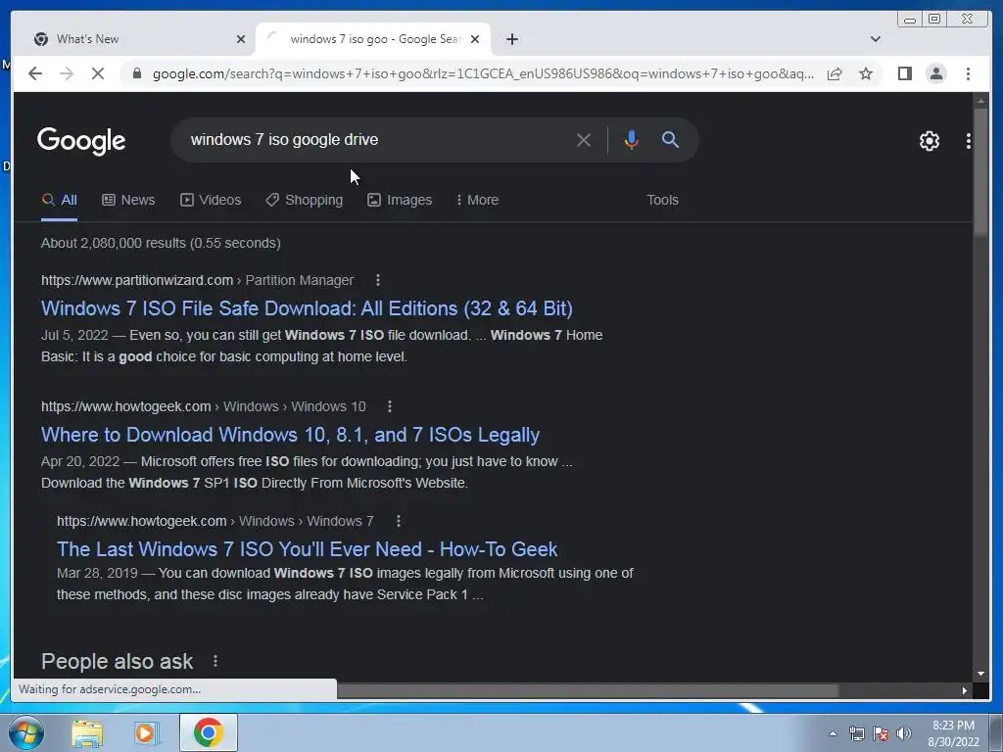Select the All results tab
The image size is (1003, 752).
pyautogui.click(x=59, y=200)
